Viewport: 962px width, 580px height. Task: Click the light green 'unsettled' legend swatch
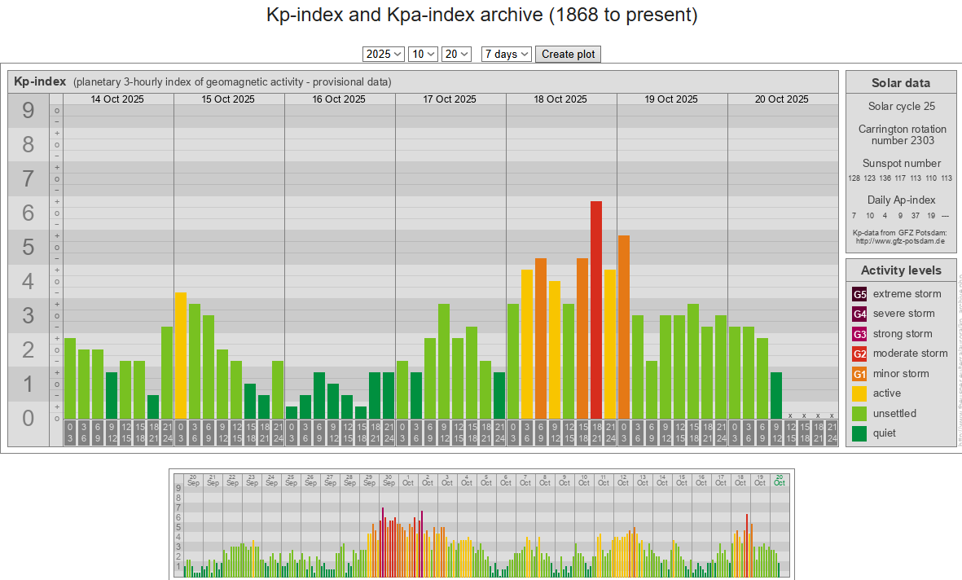(x=859, y=414)
